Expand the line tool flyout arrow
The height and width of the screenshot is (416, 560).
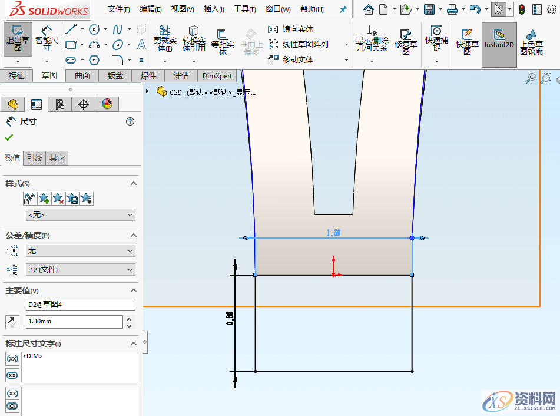click(x=81, y=28)
